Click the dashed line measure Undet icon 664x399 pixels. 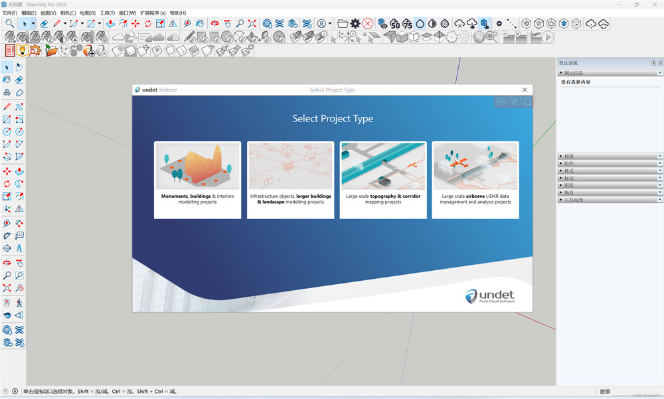coord(511,24)
